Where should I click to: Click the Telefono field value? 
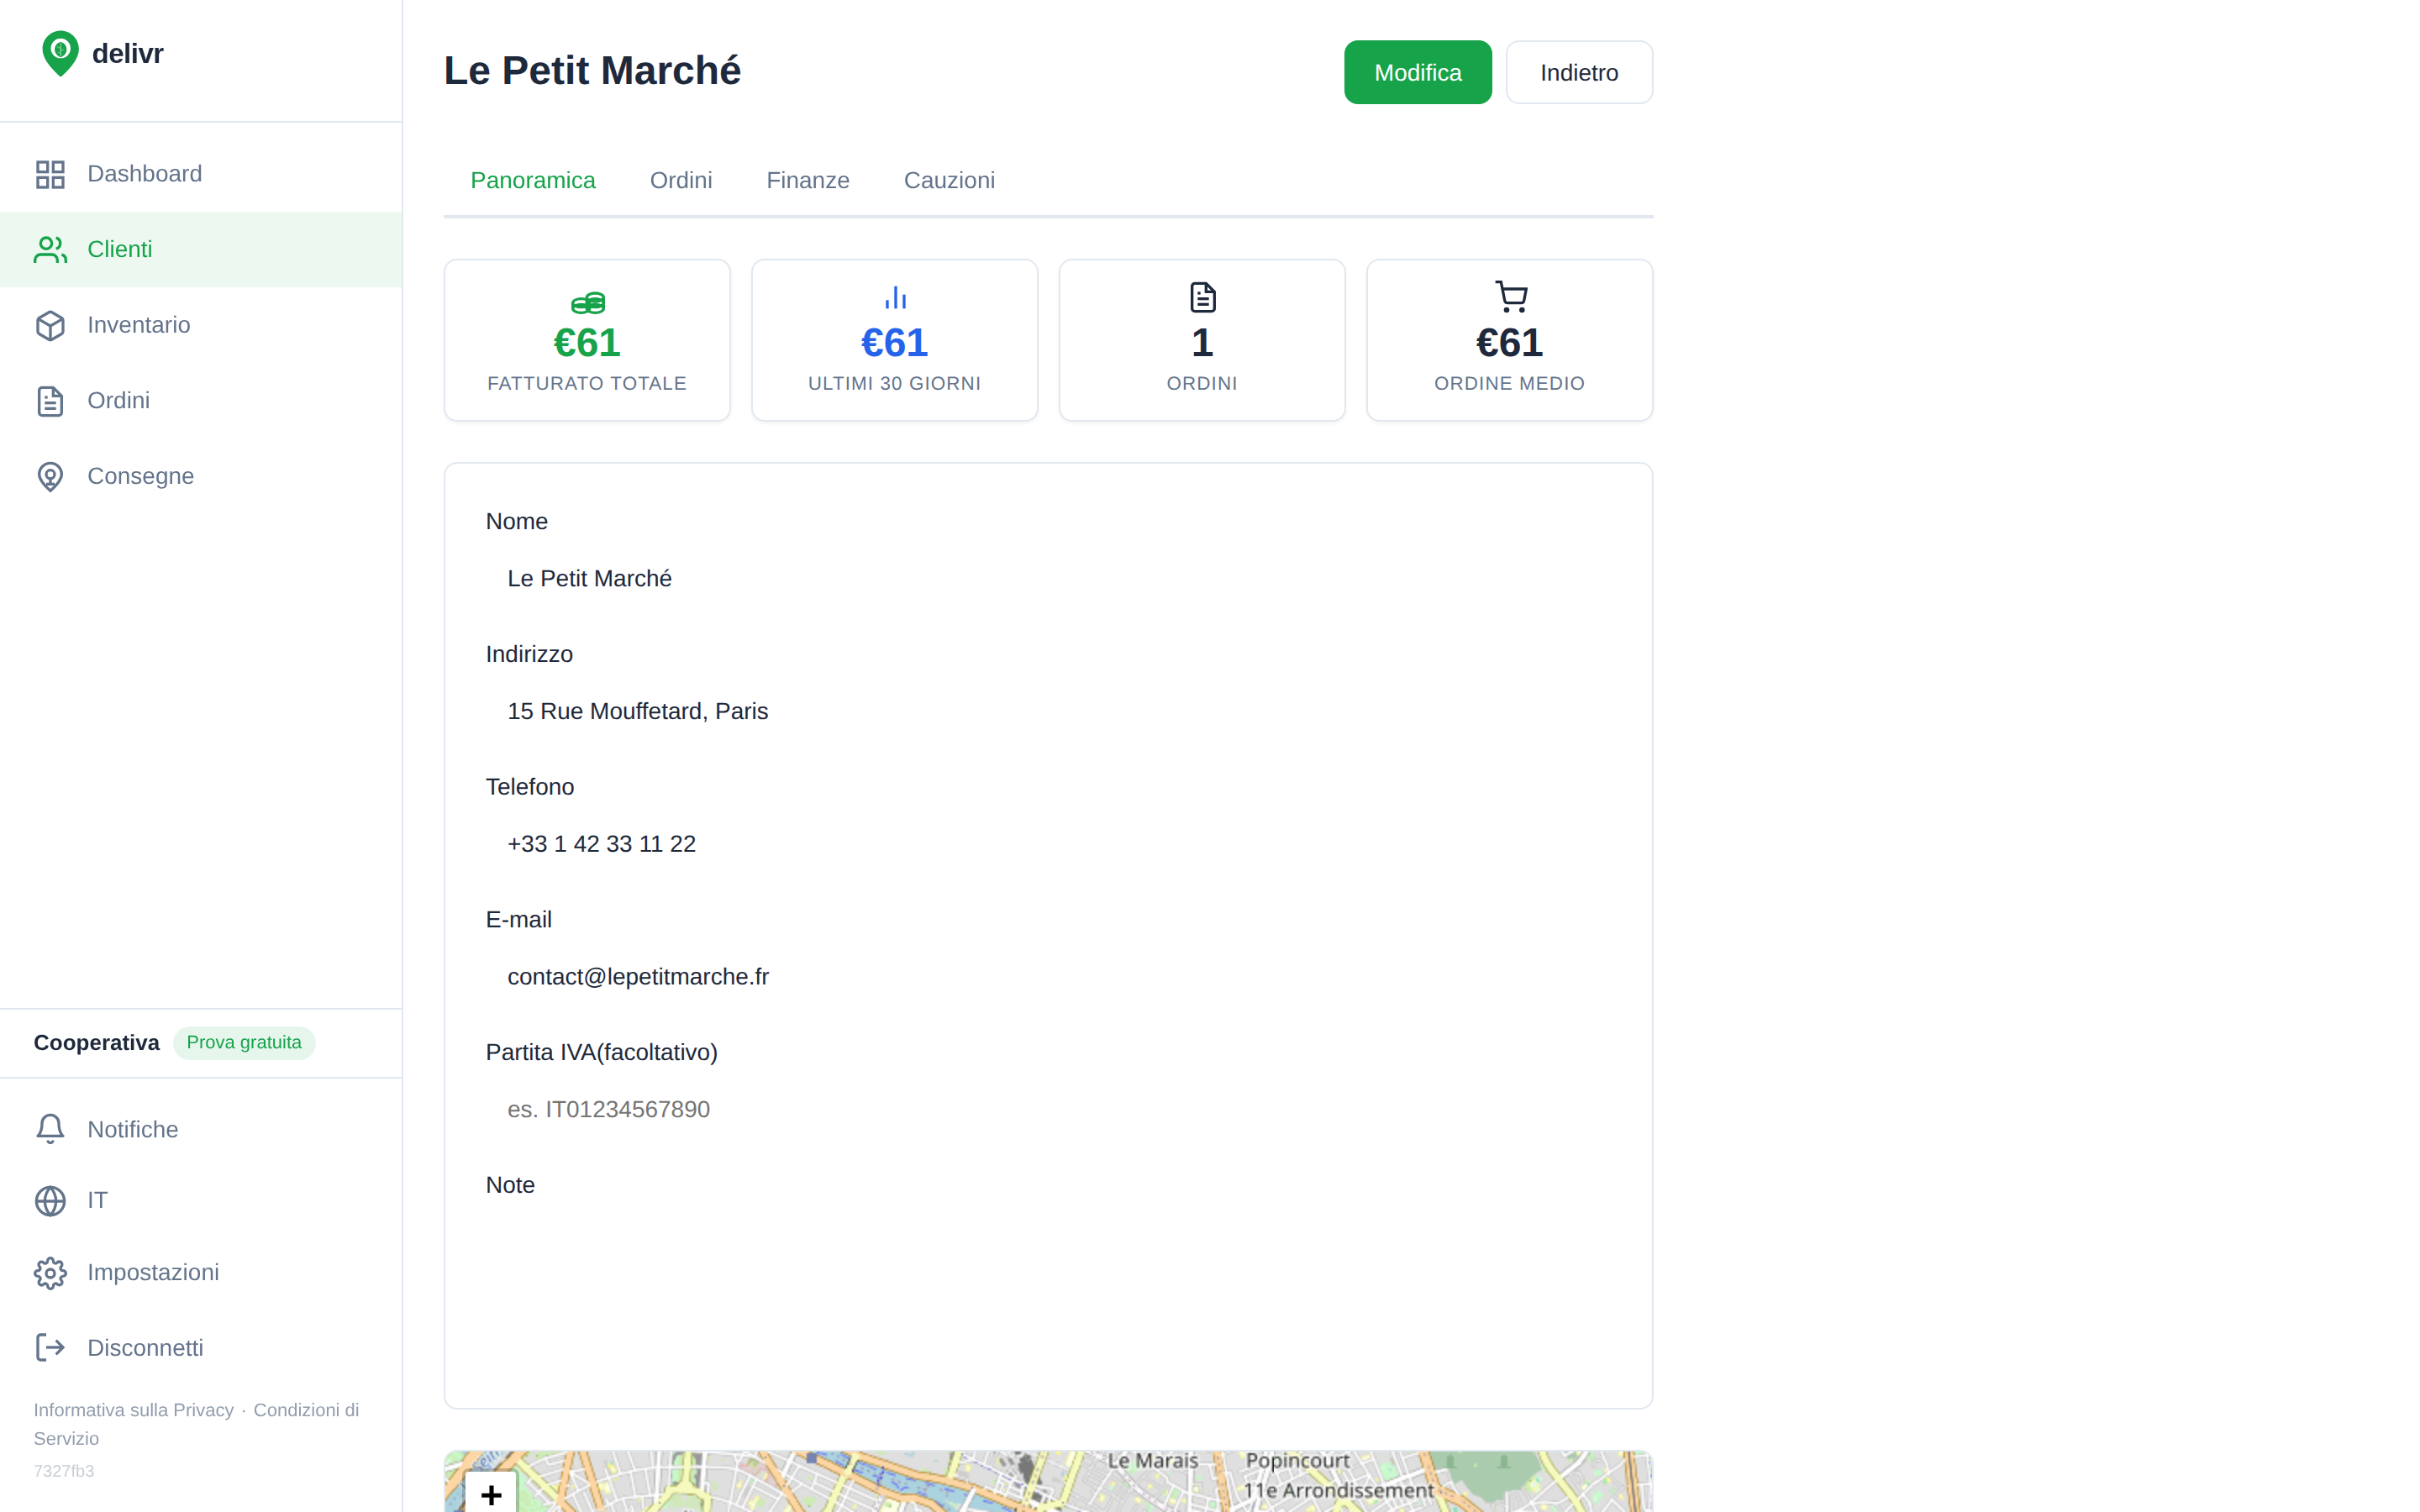coord(1048,844)
